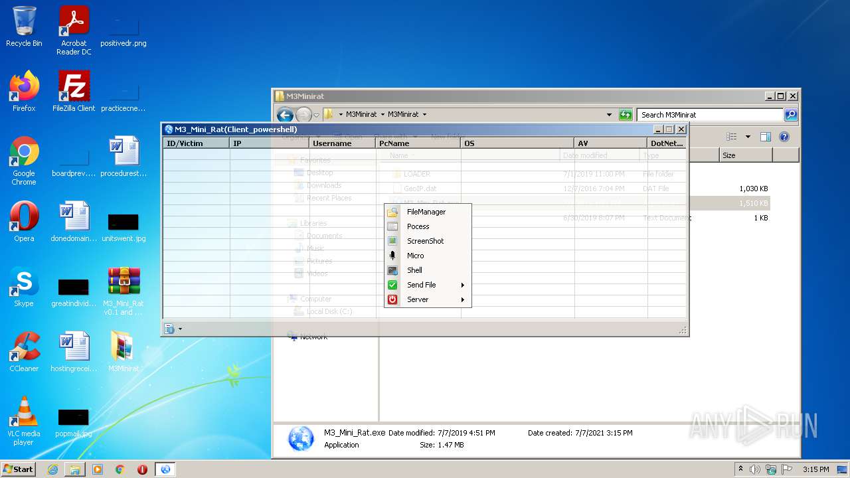This screenshot has height=478, width=850.
Task: Sort by PcName column header
Action: click(x=418, y=143)
